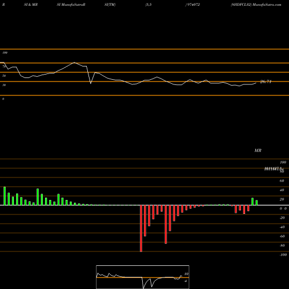This screenshot has height=289, width=289.
Task: Click the tallest red MR histogram bar
Action: coord(141,228)
